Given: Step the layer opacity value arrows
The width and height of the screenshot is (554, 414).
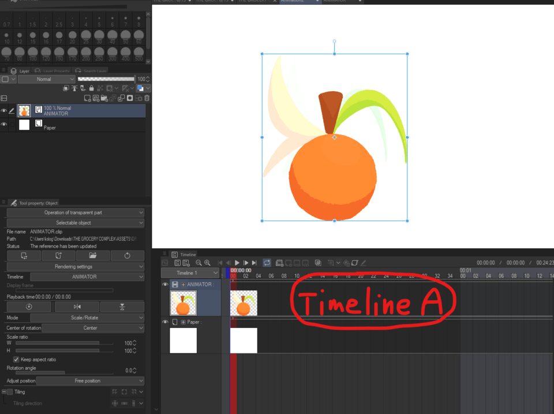Looking at the screenshot, I should point(148,79).
